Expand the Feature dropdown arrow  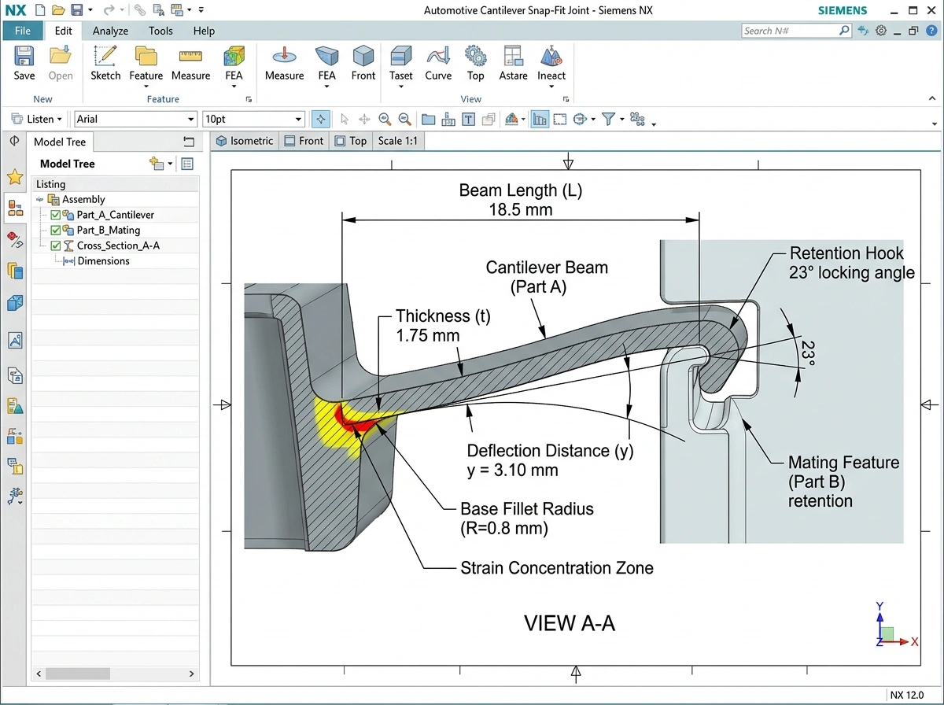click(x=146, y=87)
